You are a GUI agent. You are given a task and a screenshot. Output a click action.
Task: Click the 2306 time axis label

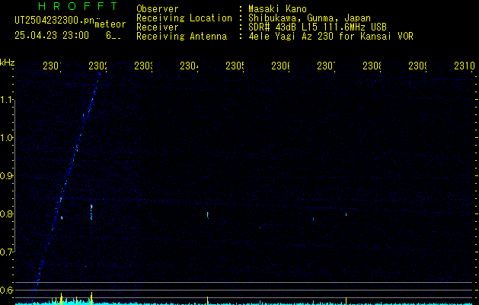point(280,66)
